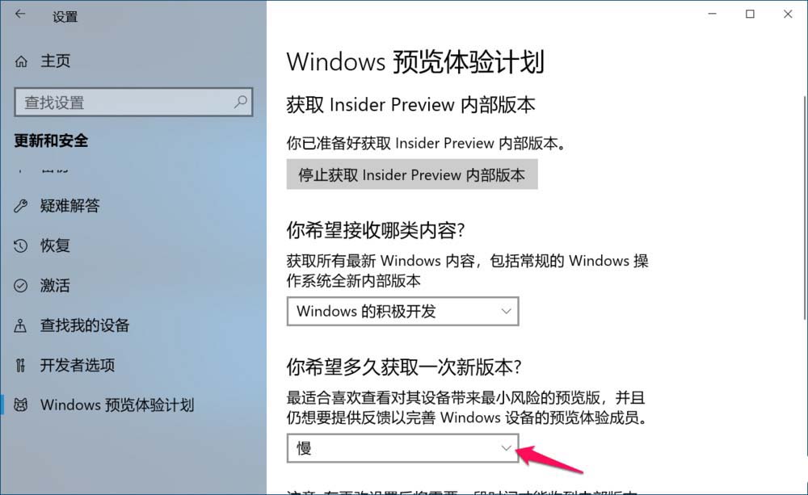Image resolution: width=808 pixels, height=495 pixels.
Task: Click the Windows 预览体验计划 cat icon
Action: point(21,405)
